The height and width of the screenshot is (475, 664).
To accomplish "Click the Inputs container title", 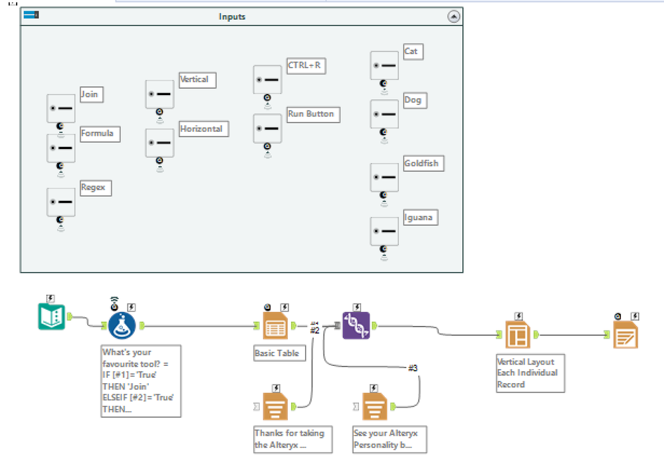I will point(232,17).
